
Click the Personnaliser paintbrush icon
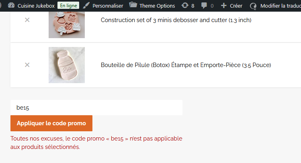click(86, 5)
